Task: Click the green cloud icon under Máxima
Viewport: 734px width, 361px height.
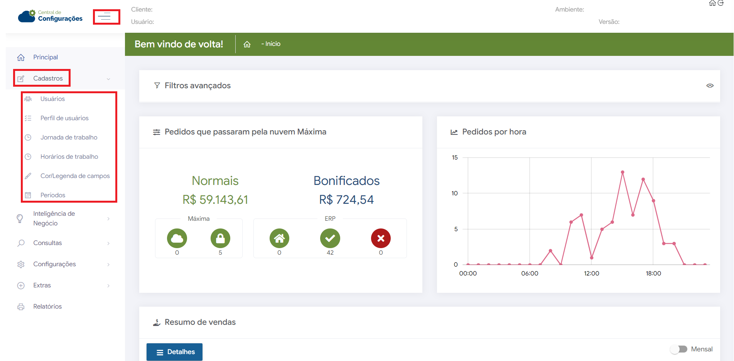Action: [x=177, y=238]
